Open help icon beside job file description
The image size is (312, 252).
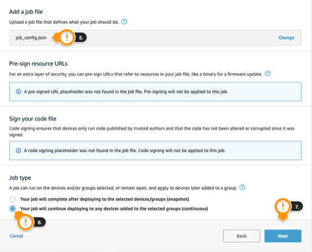(124, 21)
